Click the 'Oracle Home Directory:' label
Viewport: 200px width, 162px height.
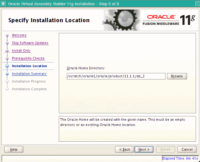click(86, 68)
